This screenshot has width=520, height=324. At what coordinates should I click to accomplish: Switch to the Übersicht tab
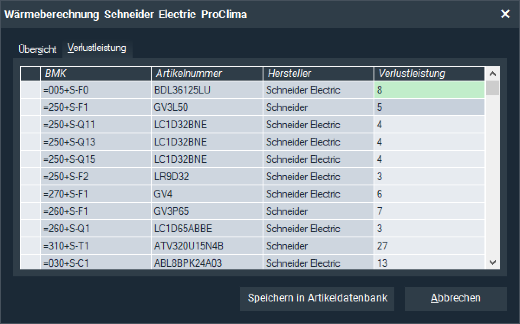(37, 49)
